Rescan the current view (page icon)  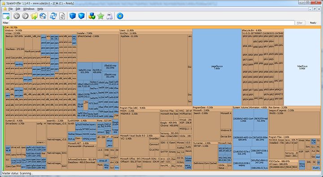tap(62, 16)
